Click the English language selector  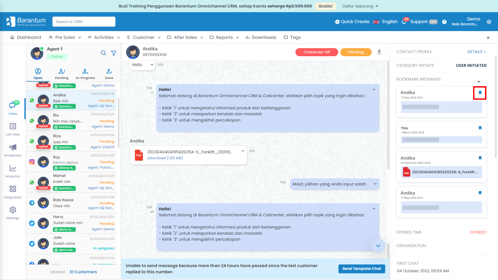(390, 22)
